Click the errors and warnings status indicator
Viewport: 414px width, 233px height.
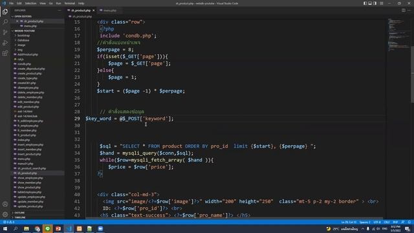8,222
